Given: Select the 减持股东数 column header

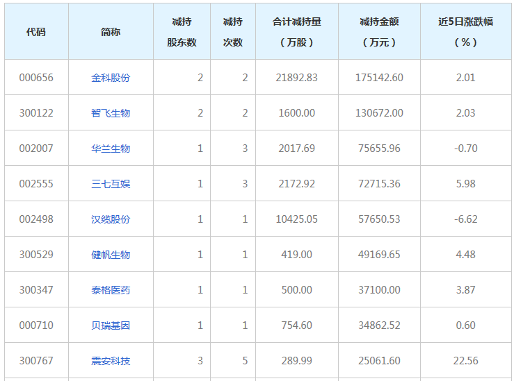Looking at the screenshot, I should [182, 32].
